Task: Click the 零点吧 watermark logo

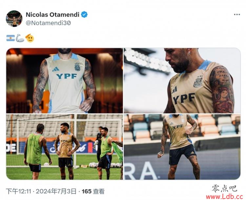Action: point(224,189)
